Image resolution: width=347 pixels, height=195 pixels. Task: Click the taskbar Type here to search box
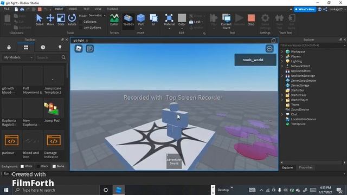[56, 190]
